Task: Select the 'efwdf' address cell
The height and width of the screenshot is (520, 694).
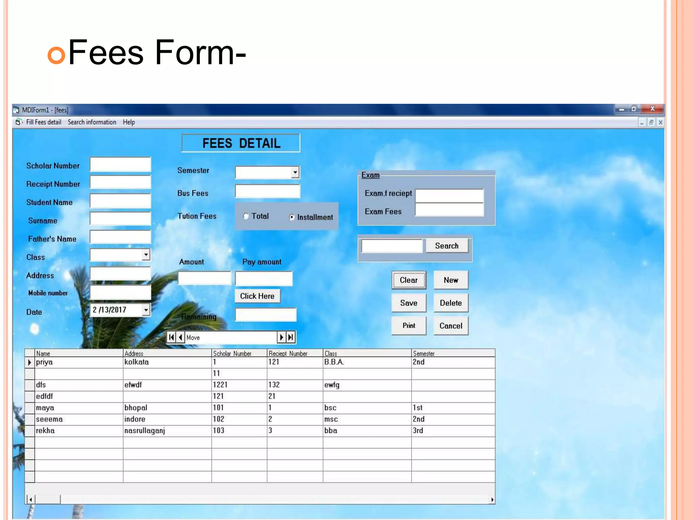Action: click(x=167, y=385)
